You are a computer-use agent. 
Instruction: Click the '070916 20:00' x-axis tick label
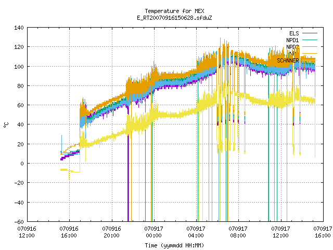click(x=111, y=232)
